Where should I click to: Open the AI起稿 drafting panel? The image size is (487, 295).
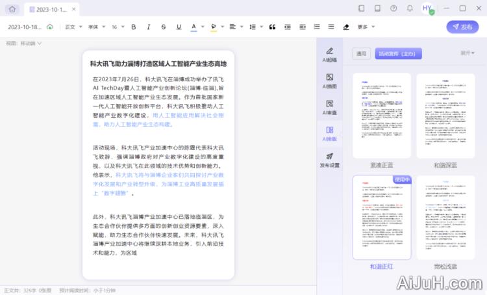[x=330, y=54]
